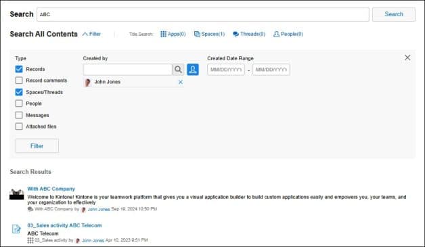Click avatar beside John Jones Sep 19 result

click(x=83, y=210)
